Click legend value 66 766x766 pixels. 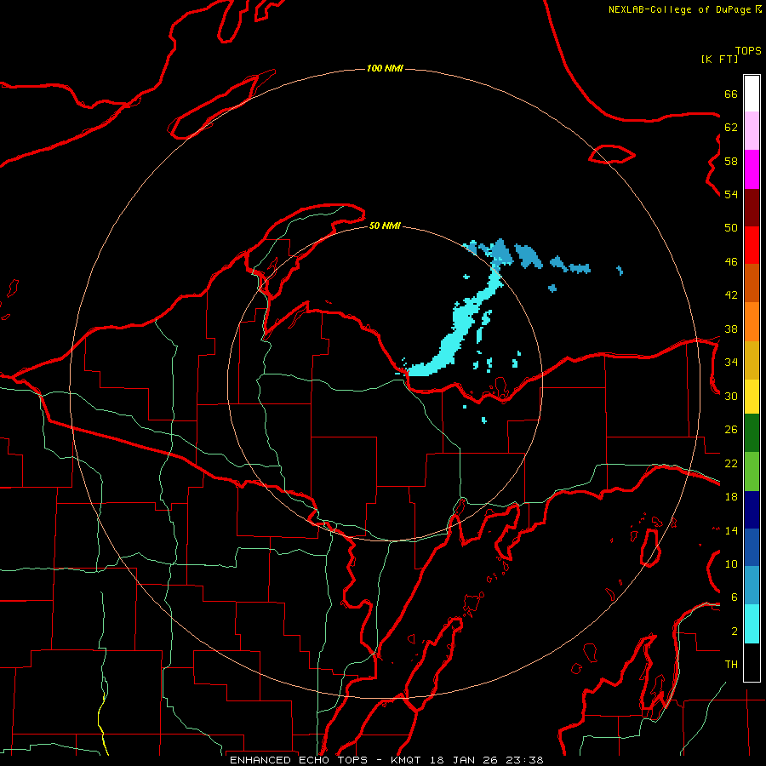731,94
